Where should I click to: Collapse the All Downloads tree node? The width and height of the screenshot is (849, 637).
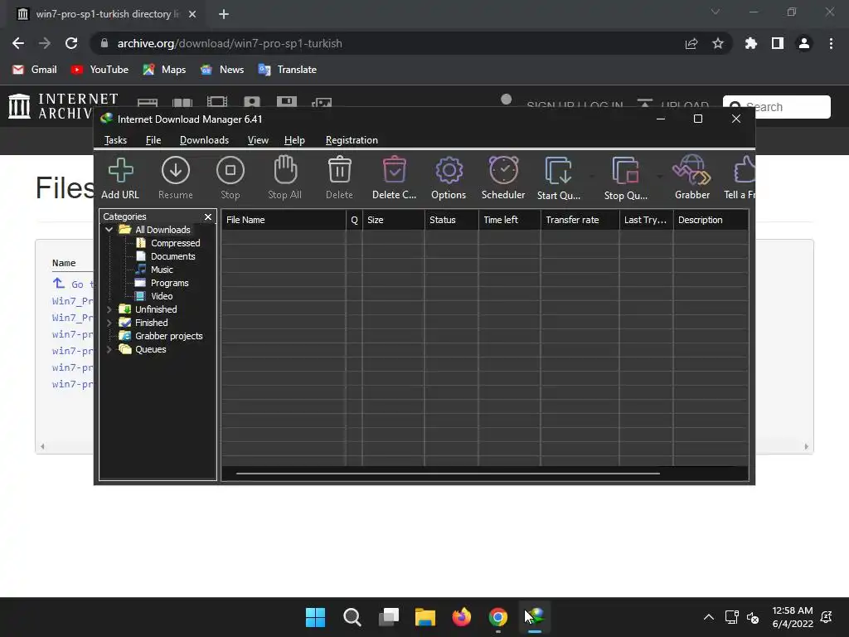click(109, 230)
